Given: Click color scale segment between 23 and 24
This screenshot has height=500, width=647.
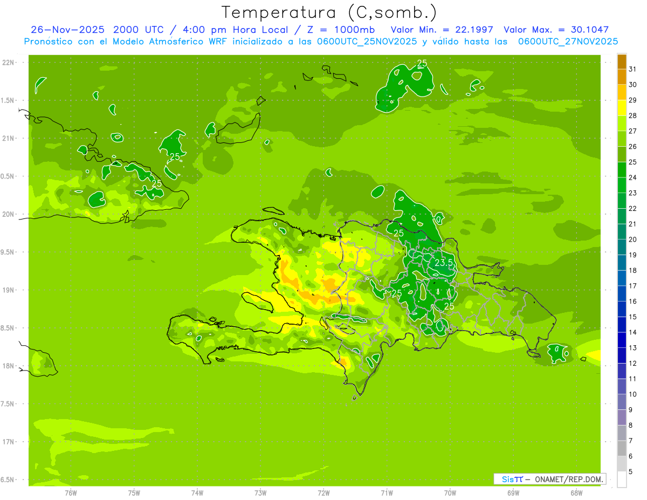Looking at the screenshot, I should pos(622,186).
